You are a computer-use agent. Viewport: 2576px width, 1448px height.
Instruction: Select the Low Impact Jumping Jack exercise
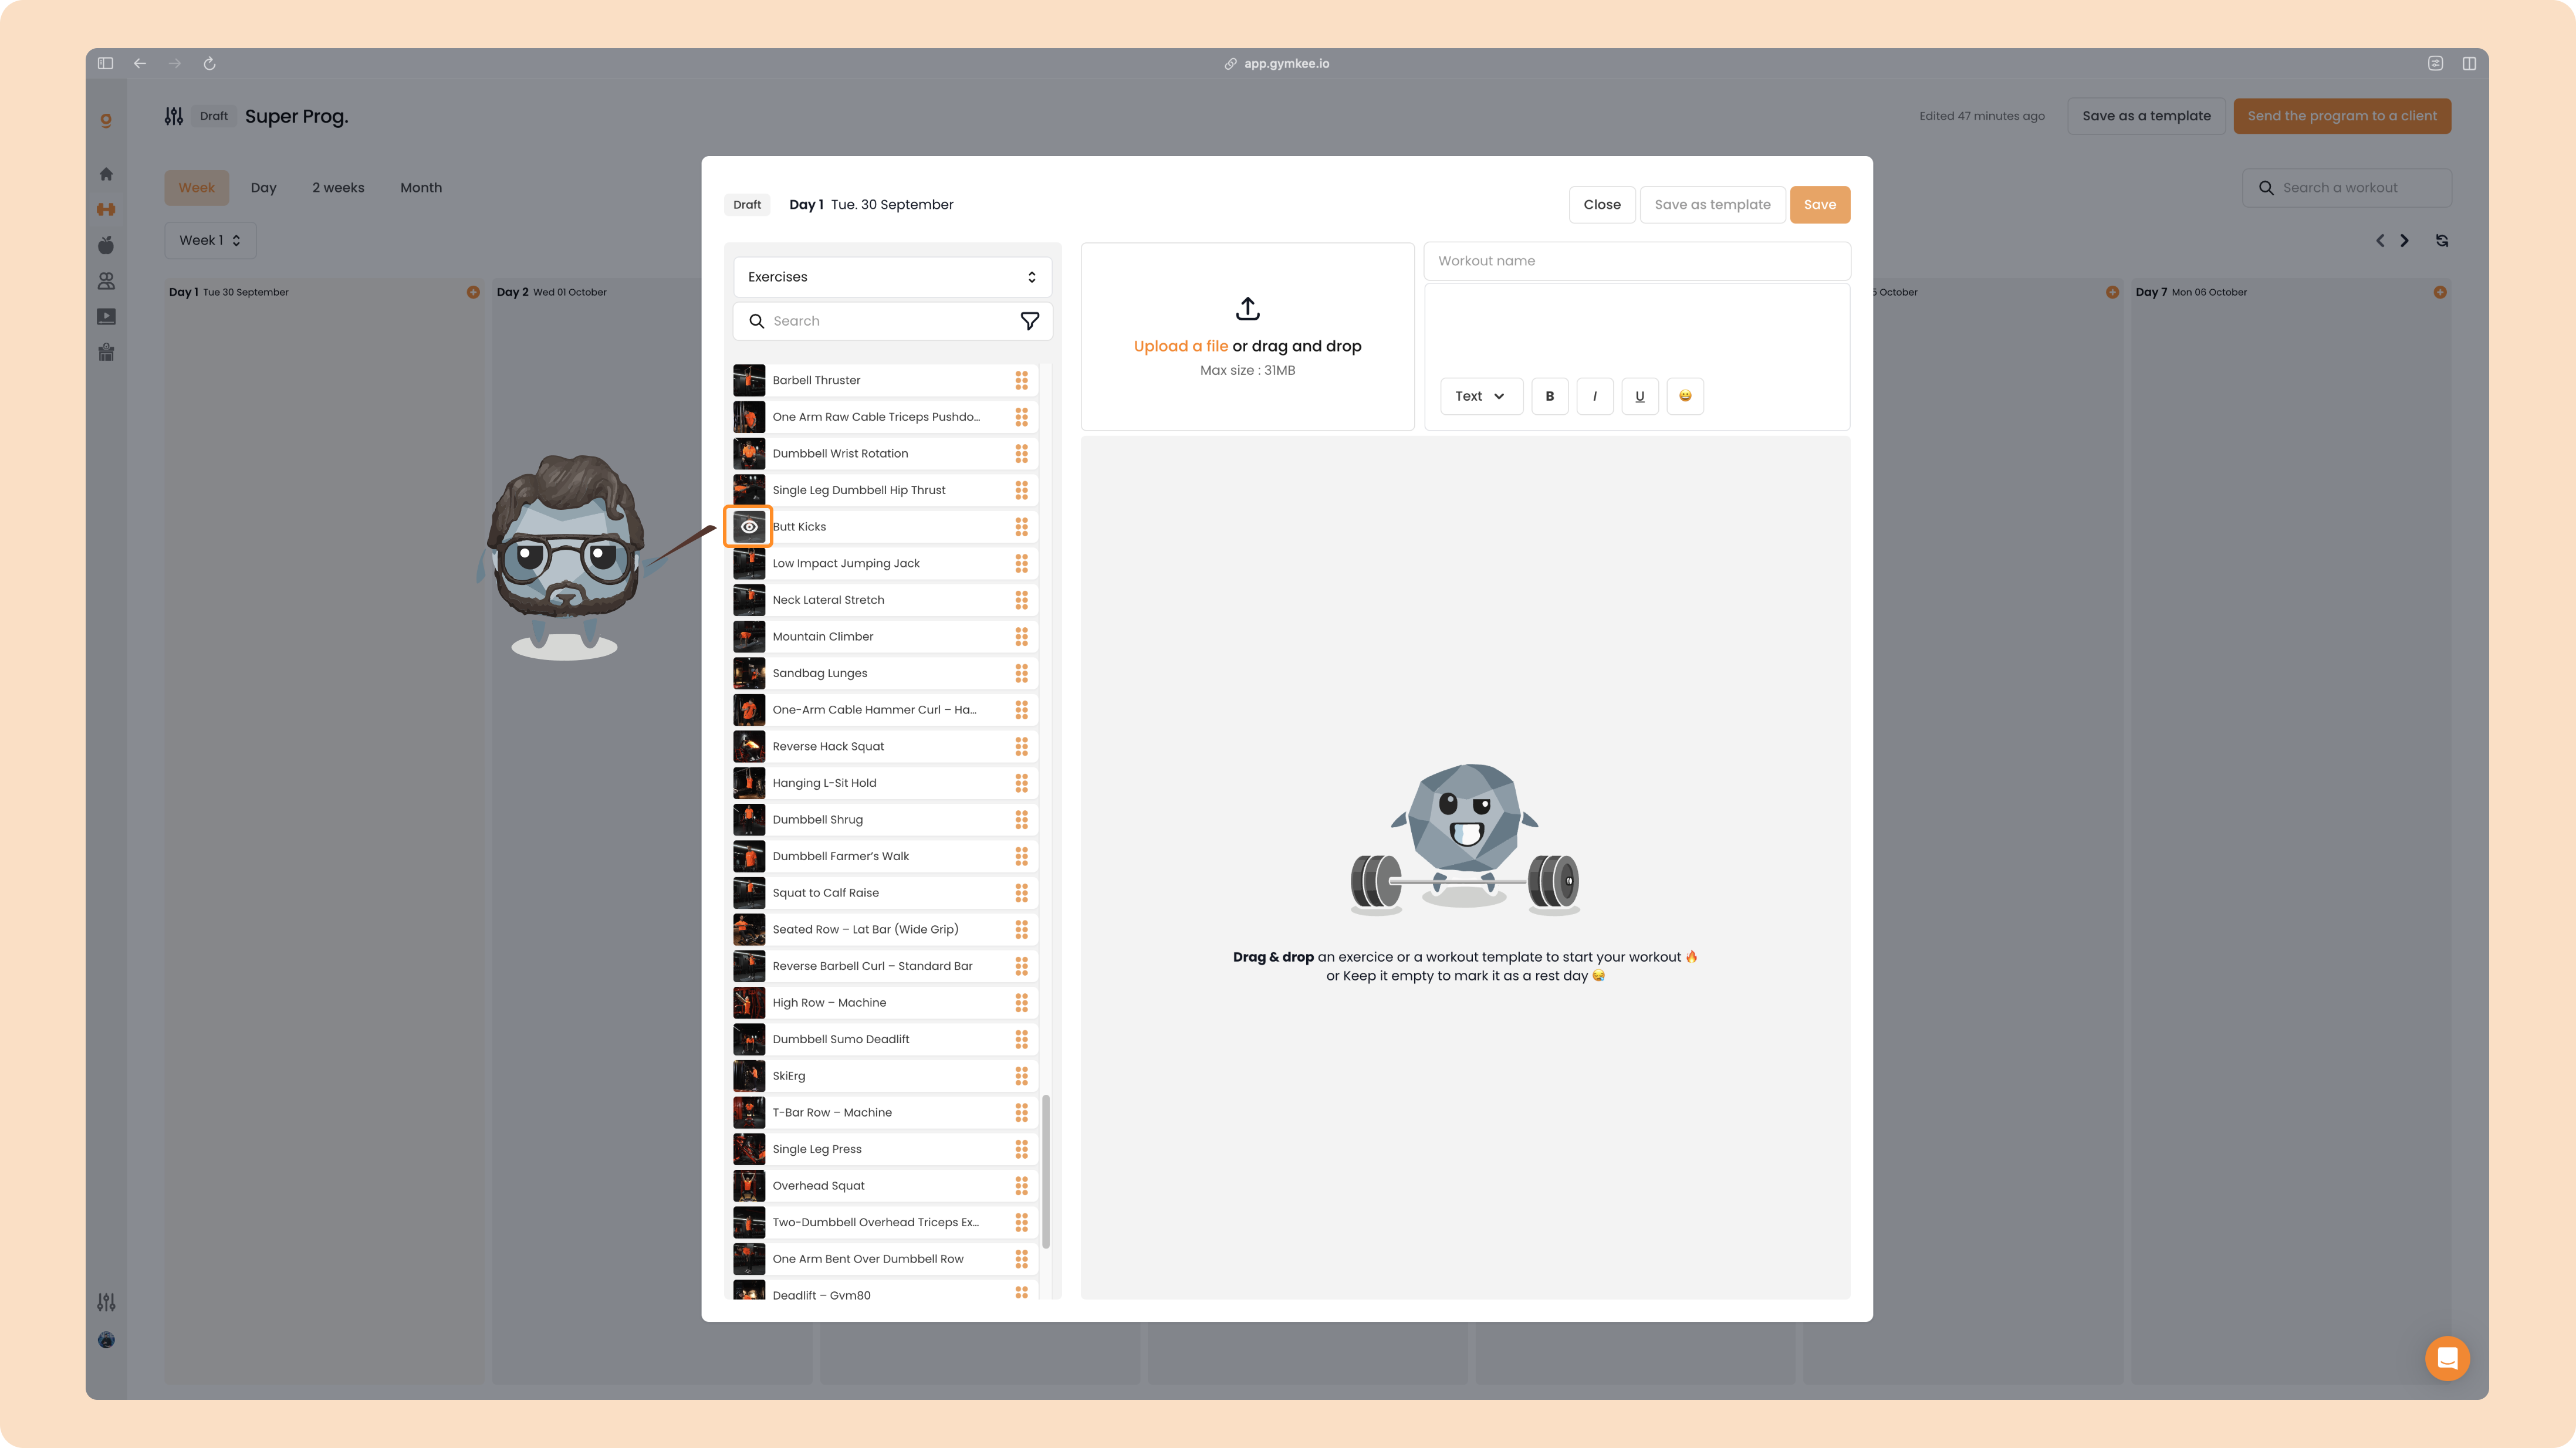tap(885, 563)
